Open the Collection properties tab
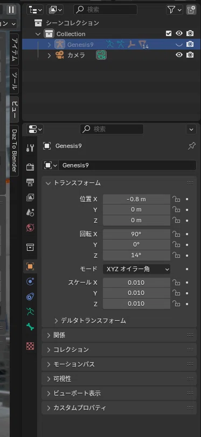Screen dimensions: 201x437 coord(30,247)
